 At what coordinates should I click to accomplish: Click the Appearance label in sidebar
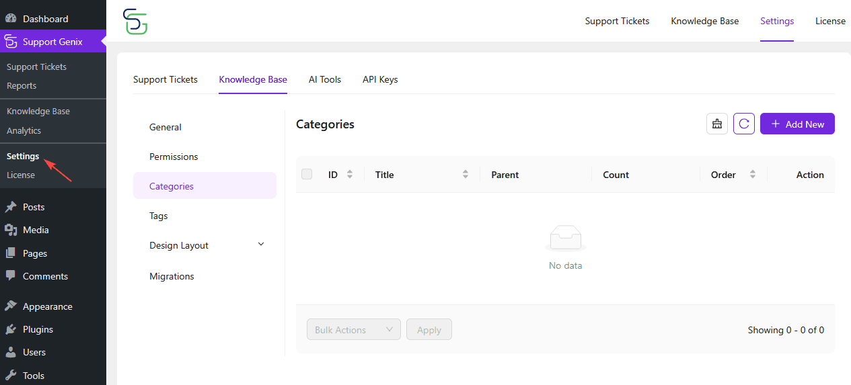(48, 306)
